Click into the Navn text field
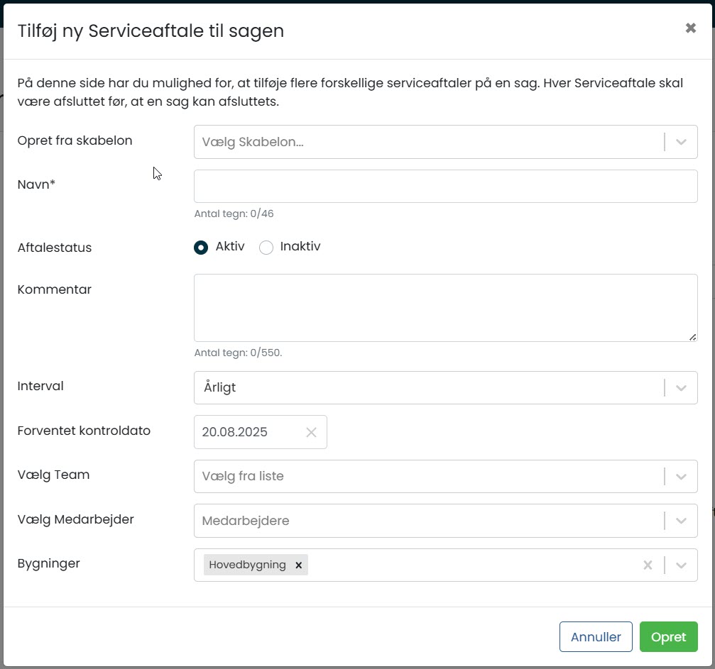This screenshot has height=669, width=715. [x=445, y=186]
